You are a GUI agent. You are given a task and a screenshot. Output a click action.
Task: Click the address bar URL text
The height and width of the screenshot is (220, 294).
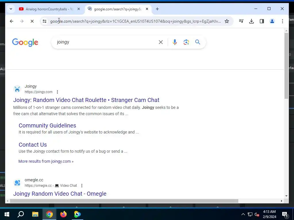click(136, 21)
